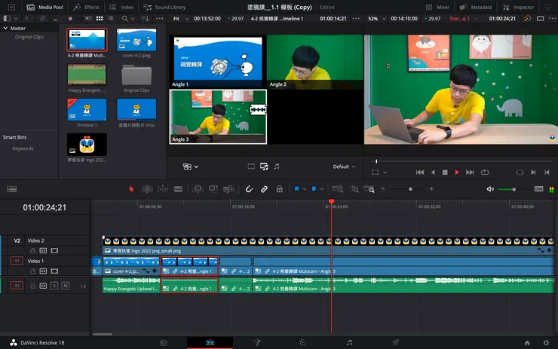Open the Fit zoom dropdown in source viewer

pyautogui.click(x=179, y=18)
